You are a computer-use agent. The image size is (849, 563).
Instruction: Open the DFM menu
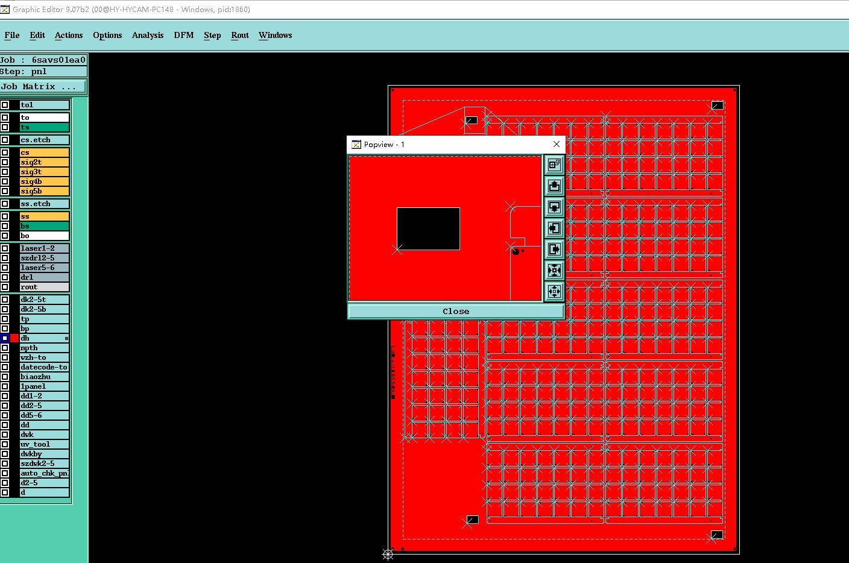click(184, 35)
